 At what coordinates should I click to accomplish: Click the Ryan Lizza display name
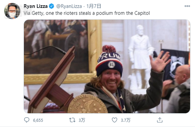point(36,6)
